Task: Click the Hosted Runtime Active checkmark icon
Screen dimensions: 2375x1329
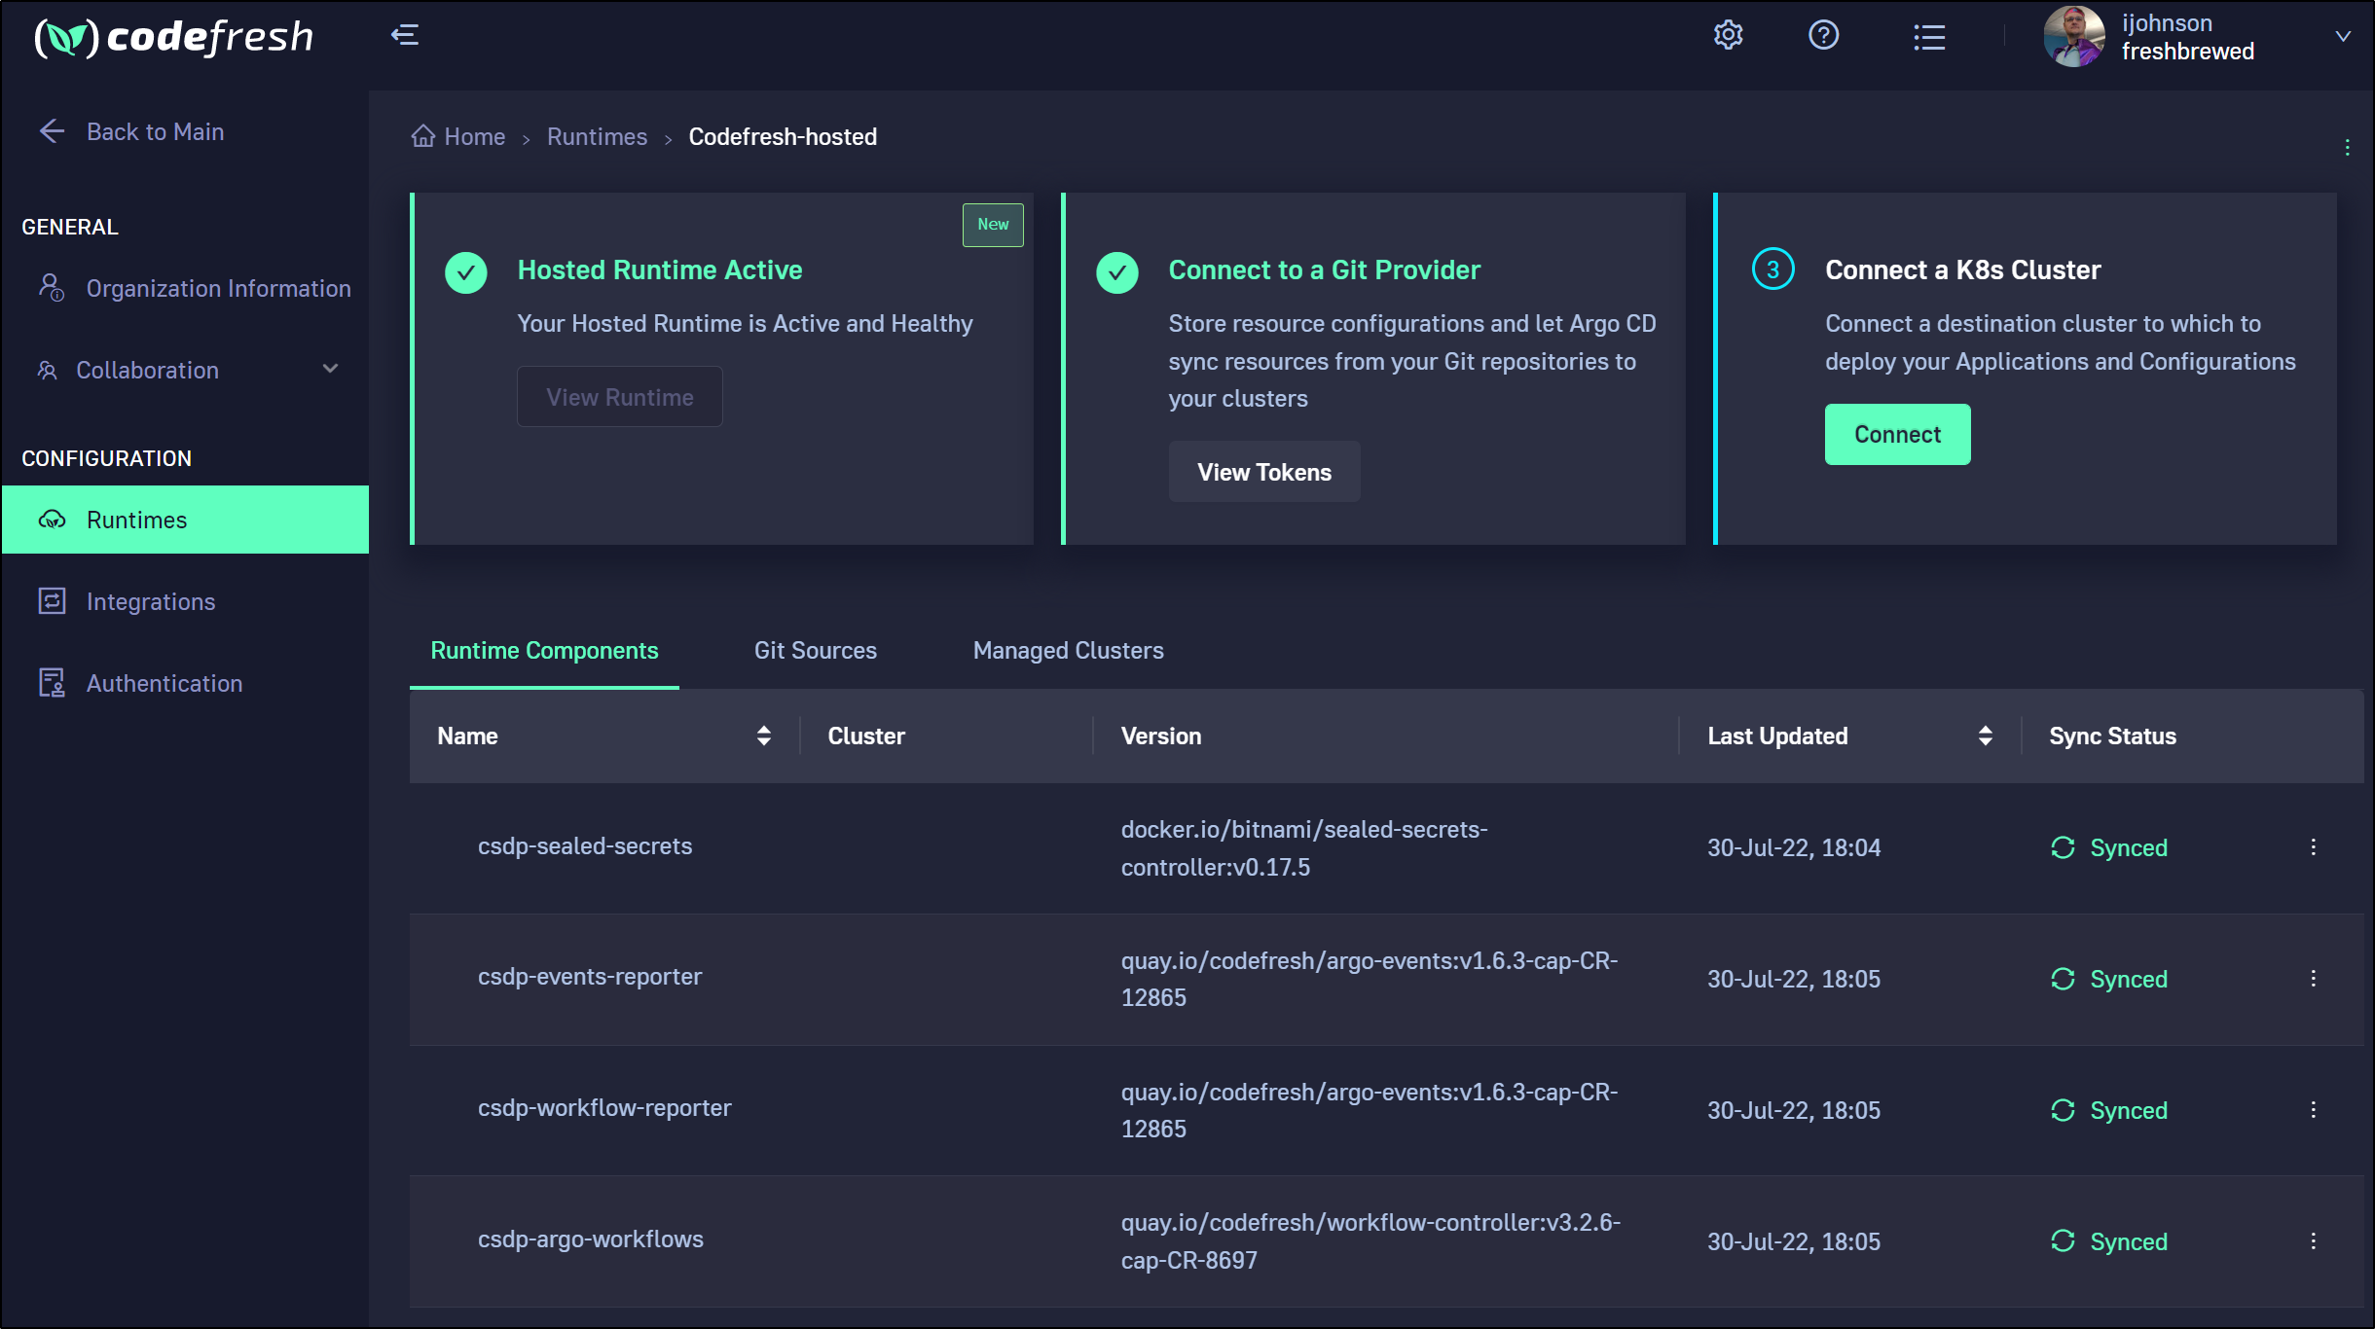Action: [465, 272]
